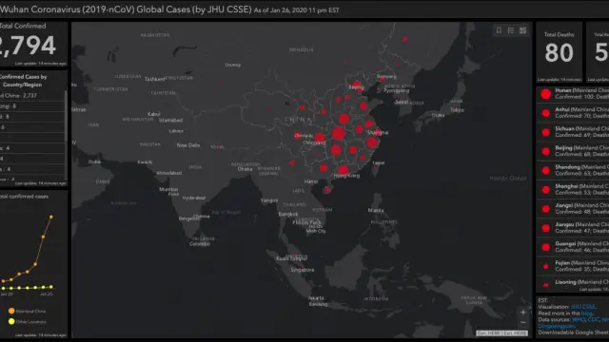609x342 pixels.
Task: Click the red case circle near Chengdu
Action: click(x=298, y=136)
